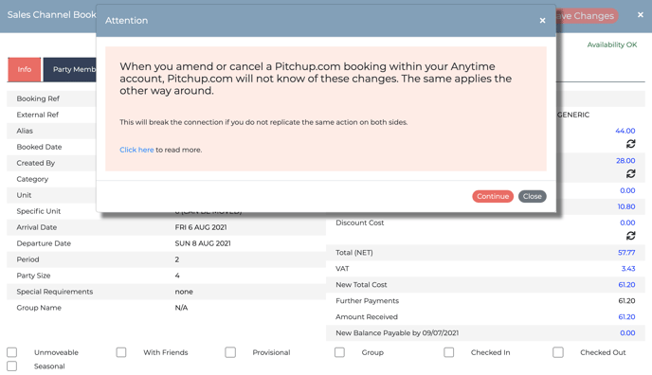The image size is (652, 375).
Task: Click the Save Changes button
Action: [587, 16]
